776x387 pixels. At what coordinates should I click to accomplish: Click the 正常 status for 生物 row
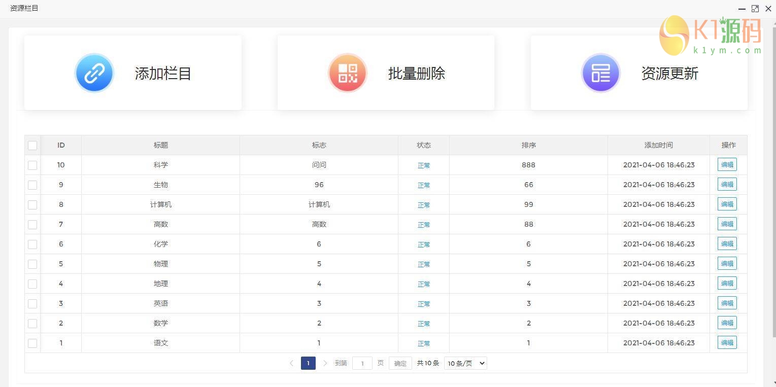click(423, 185)
